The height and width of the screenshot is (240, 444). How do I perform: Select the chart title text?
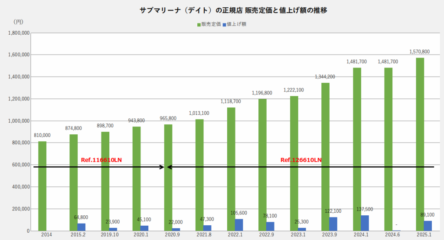pos(233,10)
